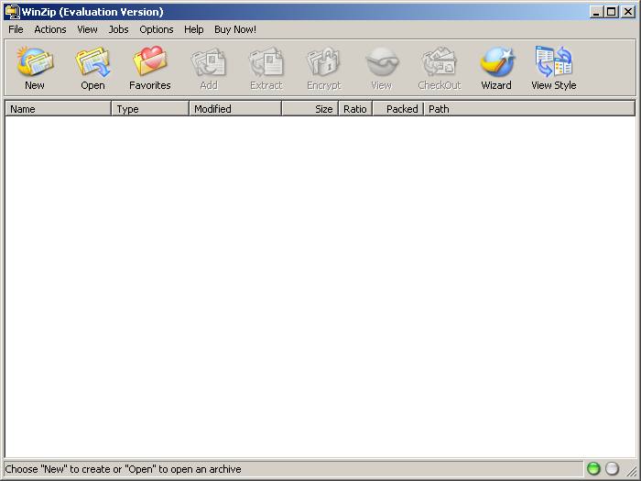Click the WinZip title bar app icon

click(x=12, y=12)
